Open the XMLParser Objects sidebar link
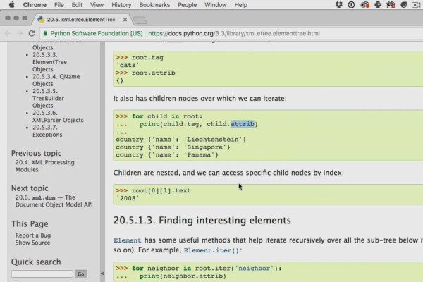 pos(59,121)
